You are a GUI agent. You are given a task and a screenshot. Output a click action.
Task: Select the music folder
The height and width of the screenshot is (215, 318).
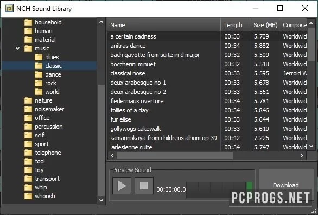tap(37, 48)
